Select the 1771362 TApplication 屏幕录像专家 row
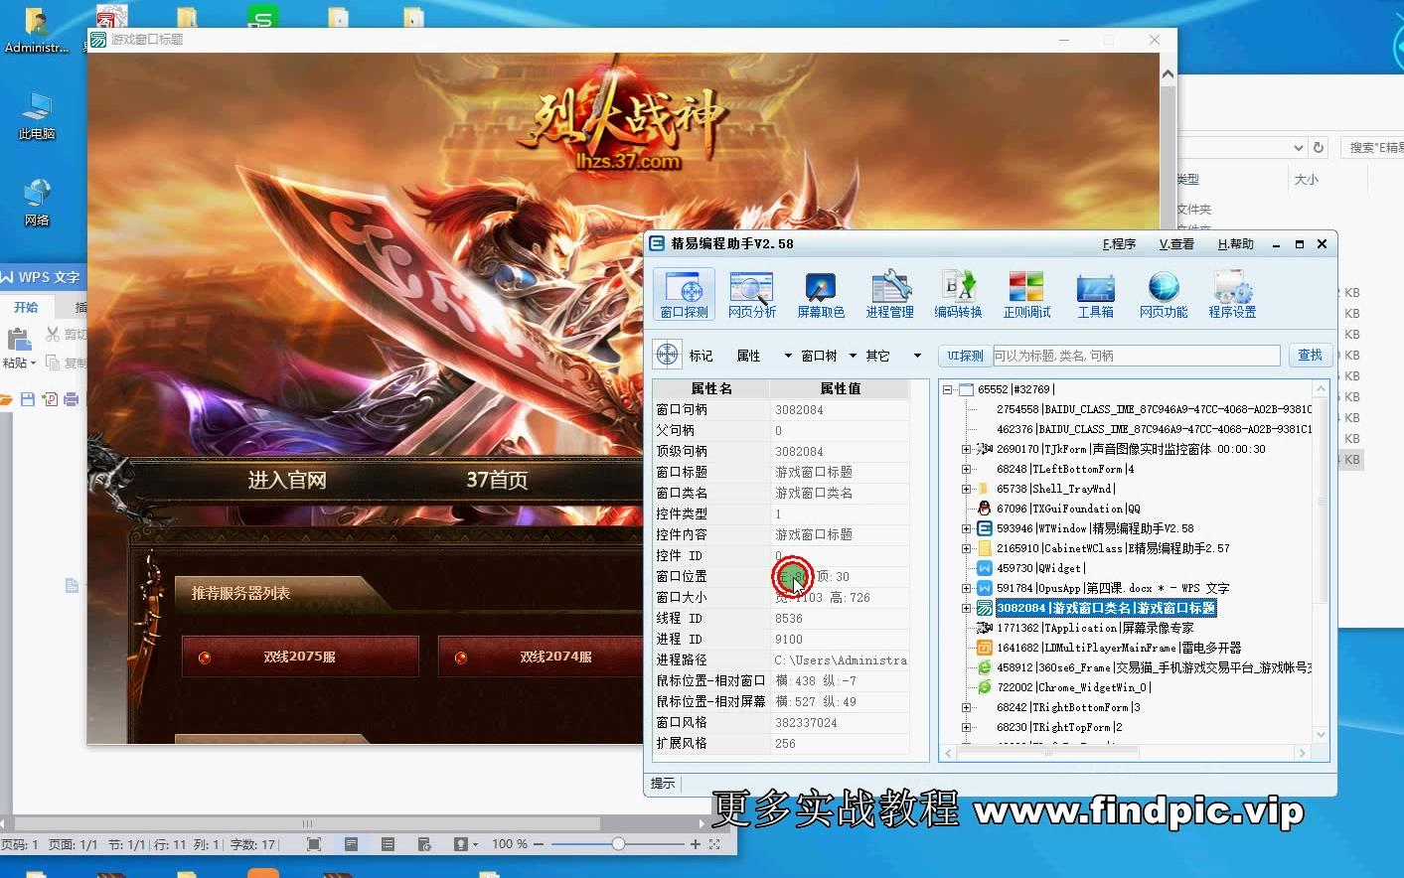 click(x=1095, y=628)
